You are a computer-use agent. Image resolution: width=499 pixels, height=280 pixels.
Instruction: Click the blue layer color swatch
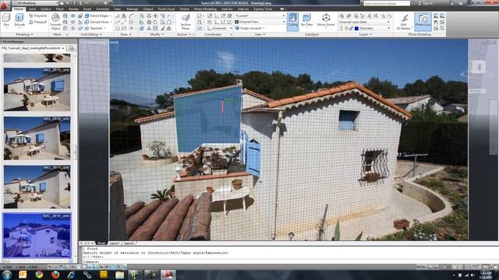click(357, 28)
